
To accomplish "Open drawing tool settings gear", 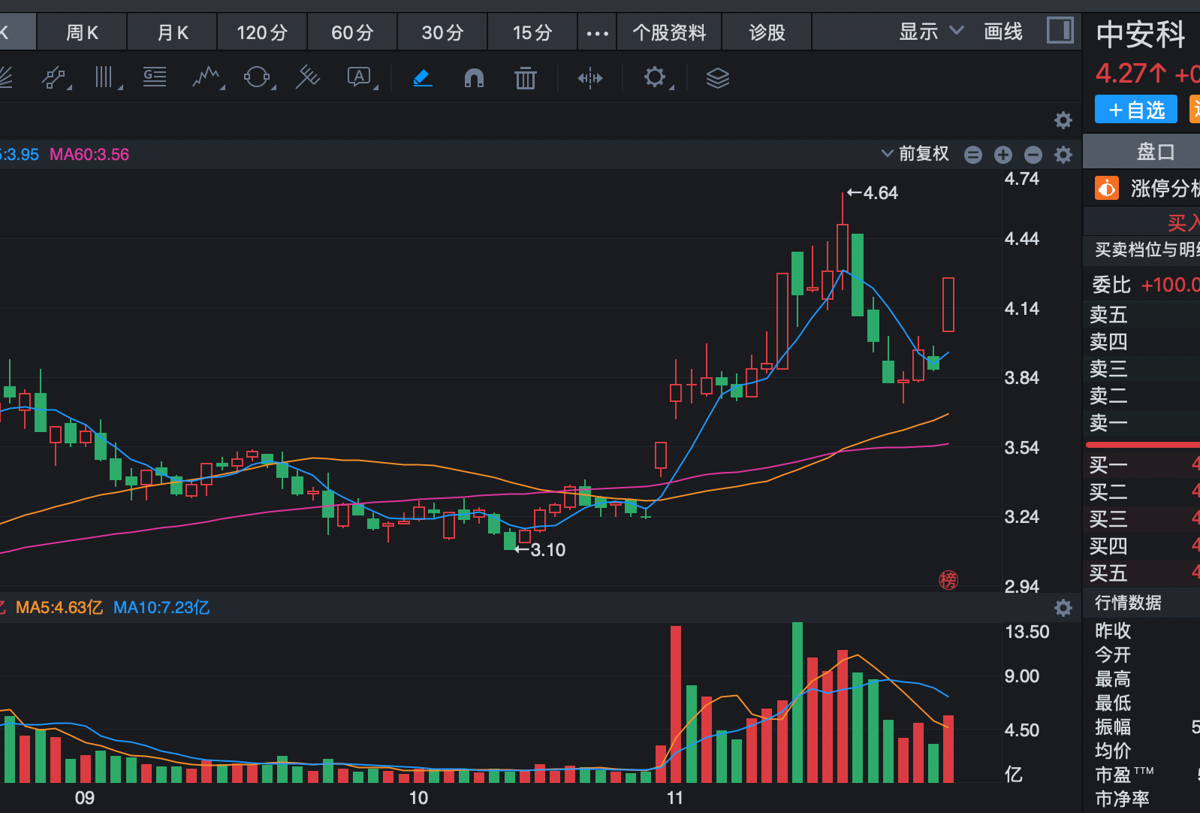I will [656, 77].
